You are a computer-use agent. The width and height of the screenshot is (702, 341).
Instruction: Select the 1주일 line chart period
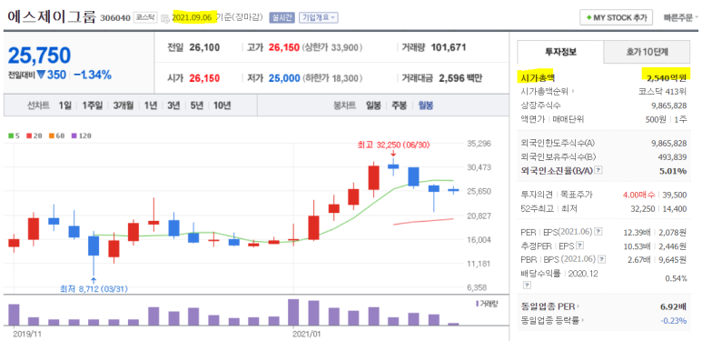pos(93,105)
